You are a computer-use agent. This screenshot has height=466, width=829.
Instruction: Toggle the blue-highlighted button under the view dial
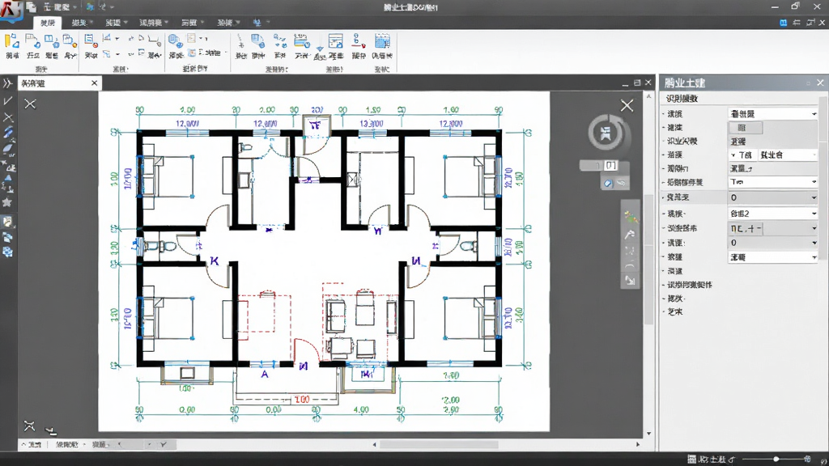(608, 183)
